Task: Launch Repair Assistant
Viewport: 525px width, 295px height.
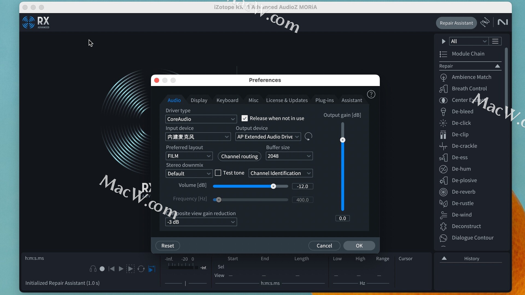Action: pos(456,23)
